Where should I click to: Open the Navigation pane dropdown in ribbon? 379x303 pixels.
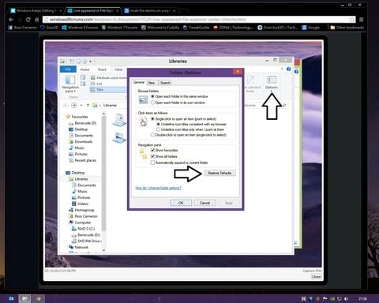pos(70,84)
